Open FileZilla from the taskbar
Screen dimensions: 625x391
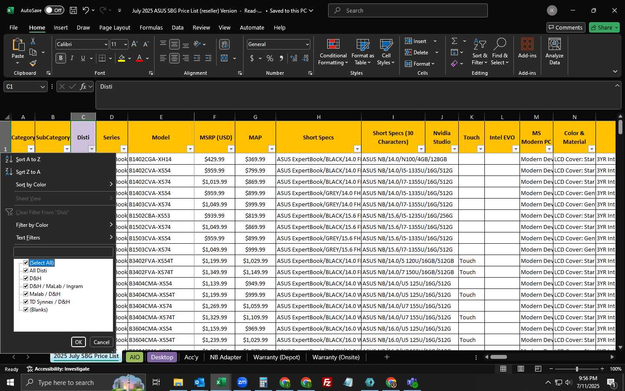tap(327, 382)
